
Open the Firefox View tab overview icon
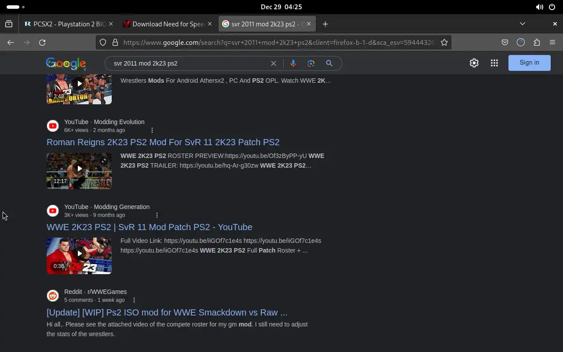(x=9, y=24)
